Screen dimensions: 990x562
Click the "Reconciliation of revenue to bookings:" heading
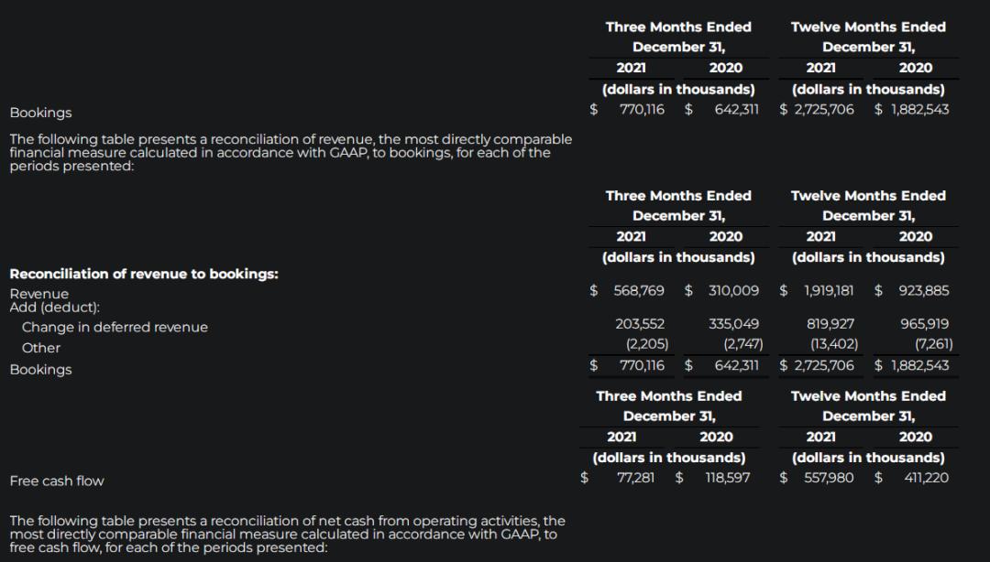click(x=144, y=274)
